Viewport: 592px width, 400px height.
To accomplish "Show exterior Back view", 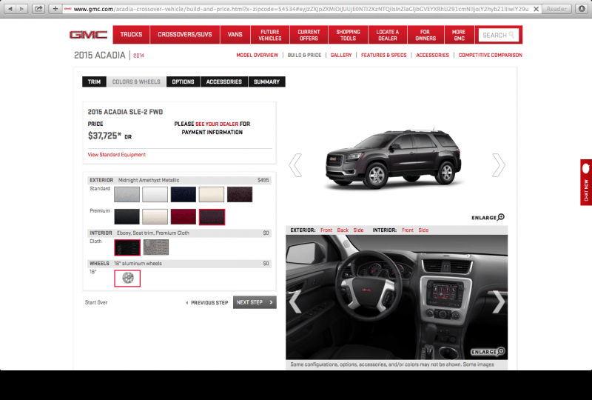I will point(343,230).
